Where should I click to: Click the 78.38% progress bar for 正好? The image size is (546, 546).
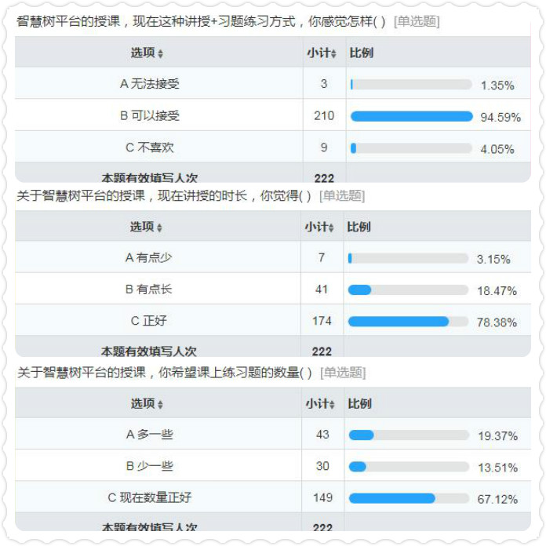click(408, 322)
